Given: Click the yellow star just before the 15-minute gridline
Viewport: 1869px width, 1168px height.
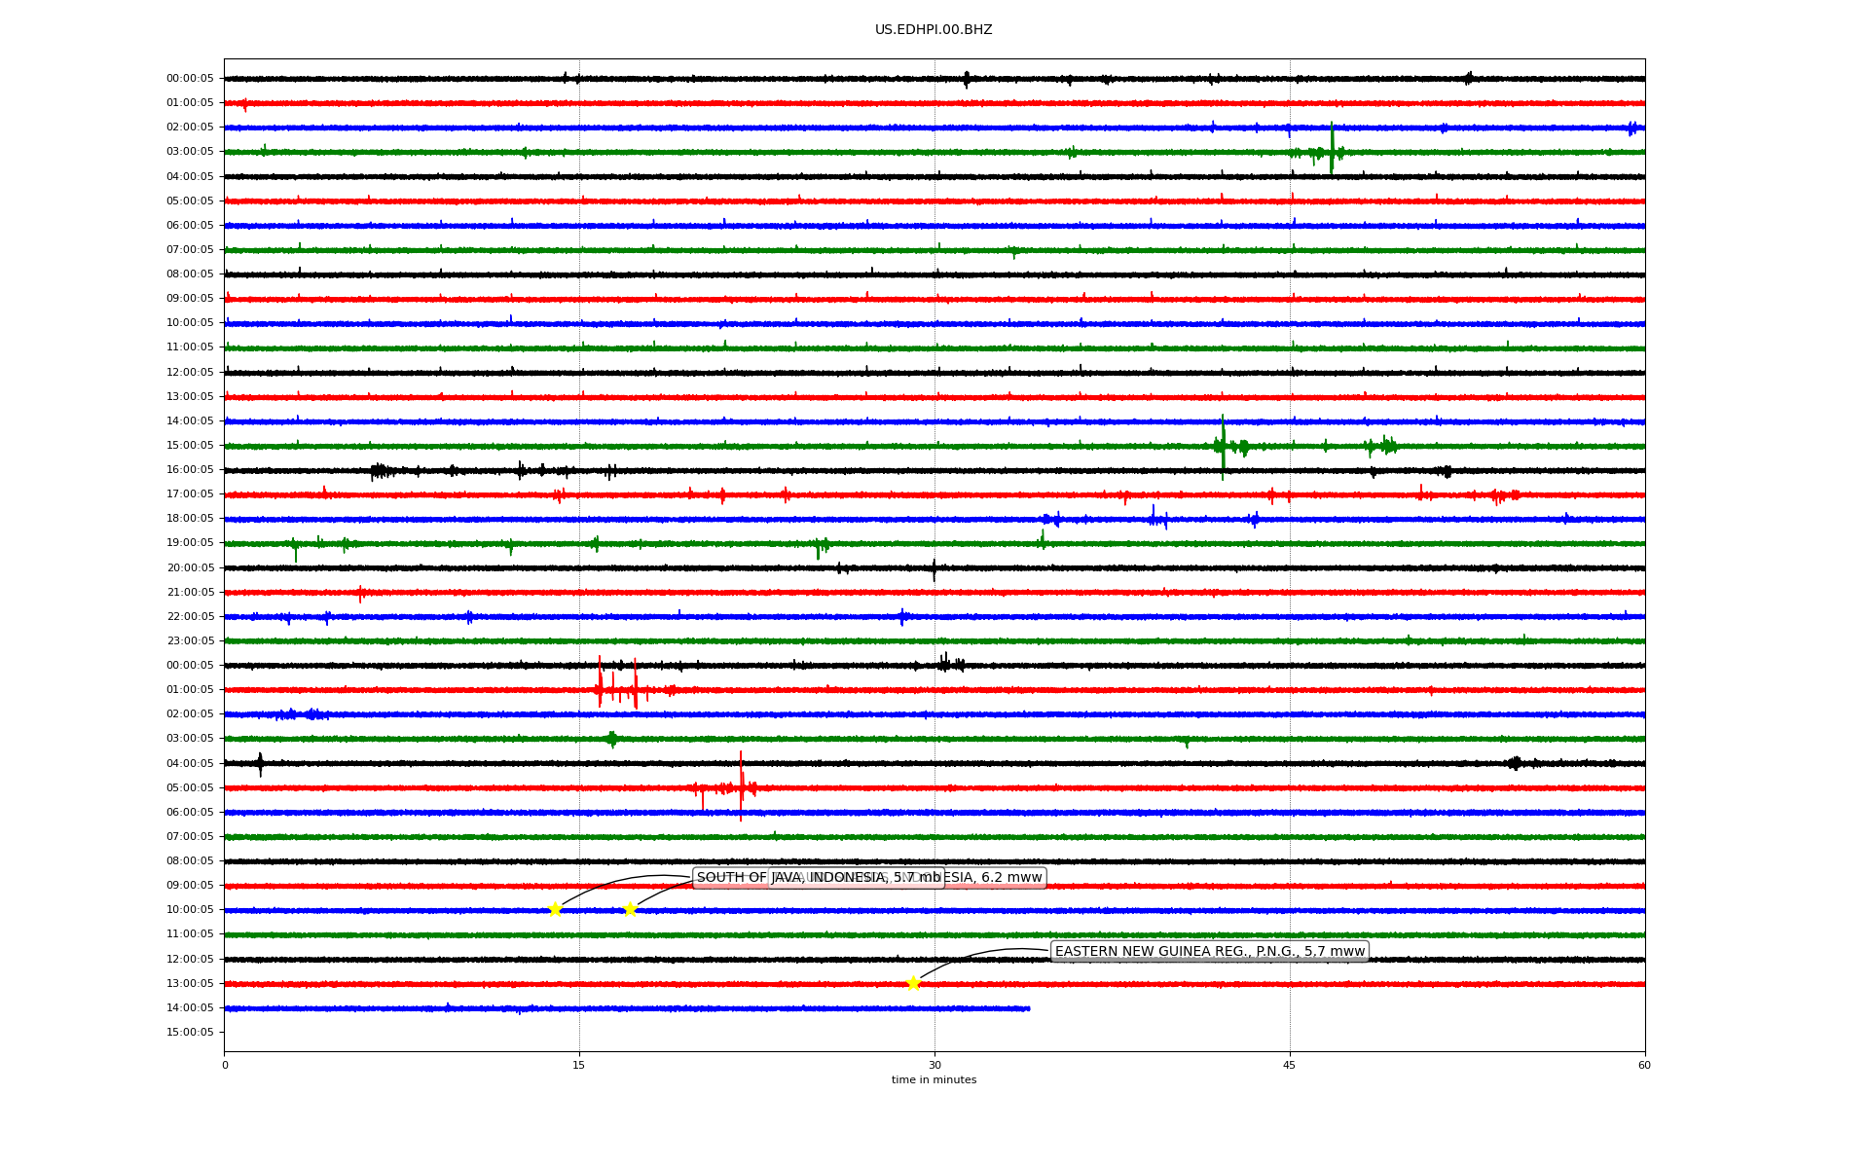Looking at the screenshot, I should [x=555, y=909].
